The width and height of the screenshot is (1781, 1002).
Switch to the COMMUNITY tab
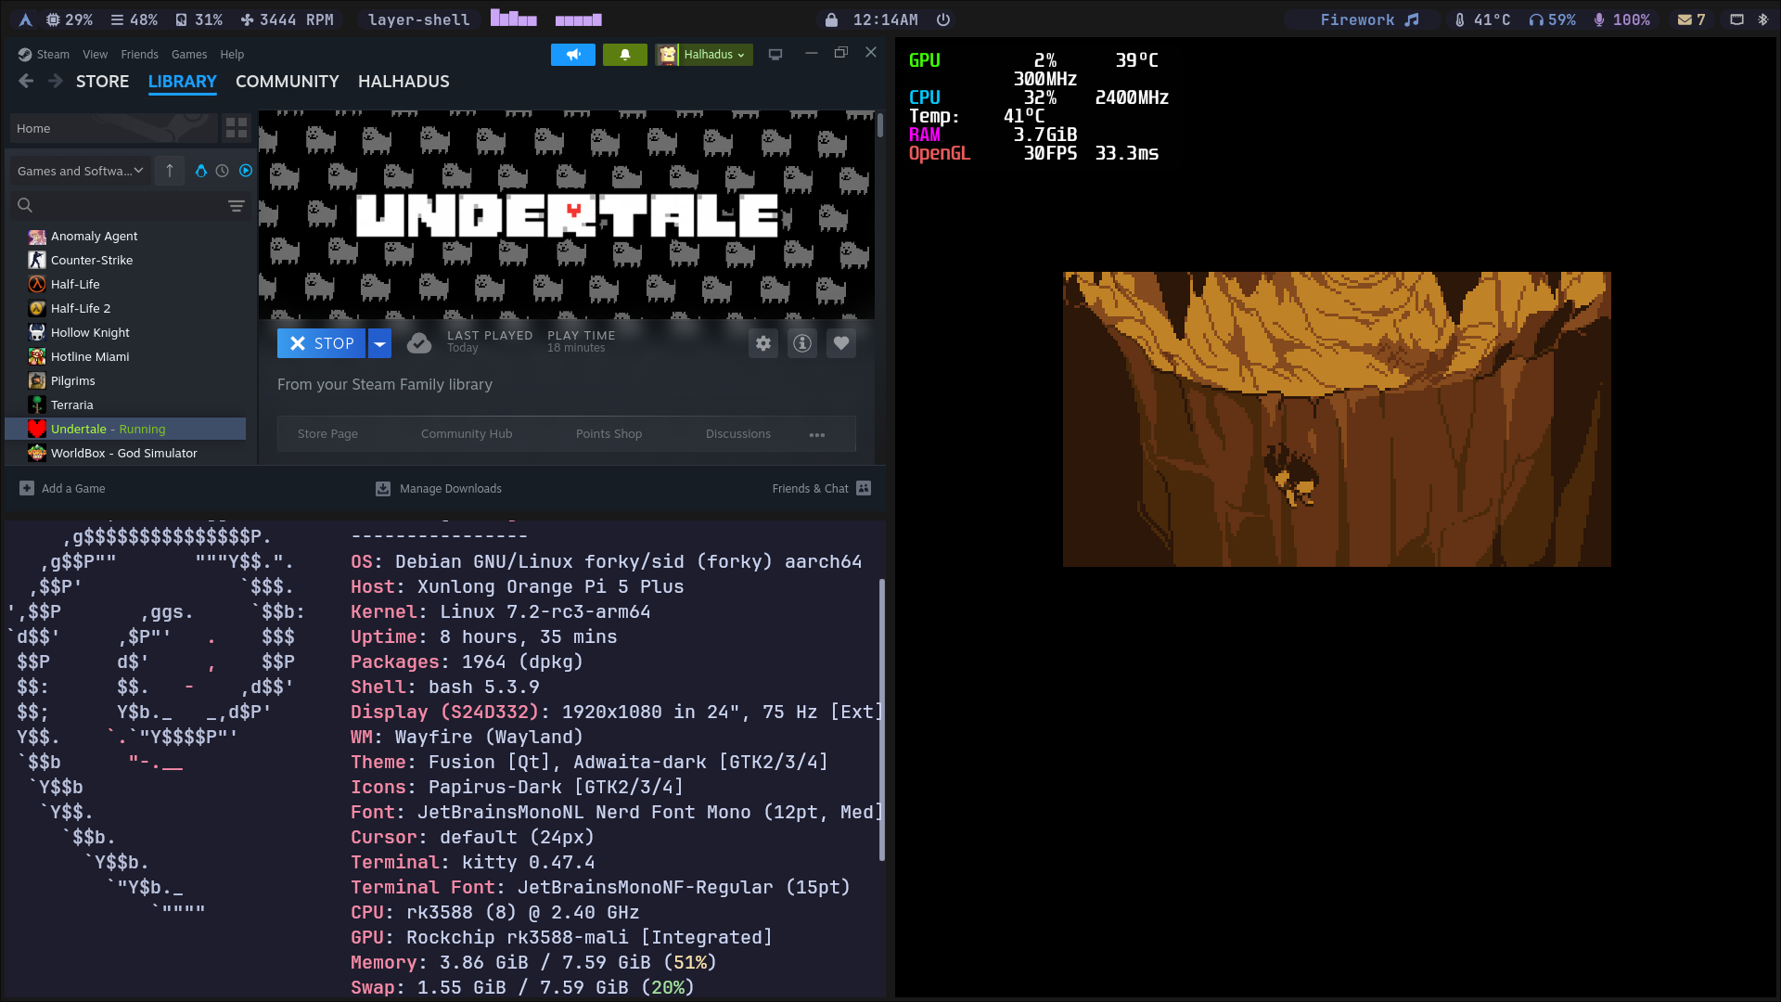pyautogui.click(x=288, y=82)
